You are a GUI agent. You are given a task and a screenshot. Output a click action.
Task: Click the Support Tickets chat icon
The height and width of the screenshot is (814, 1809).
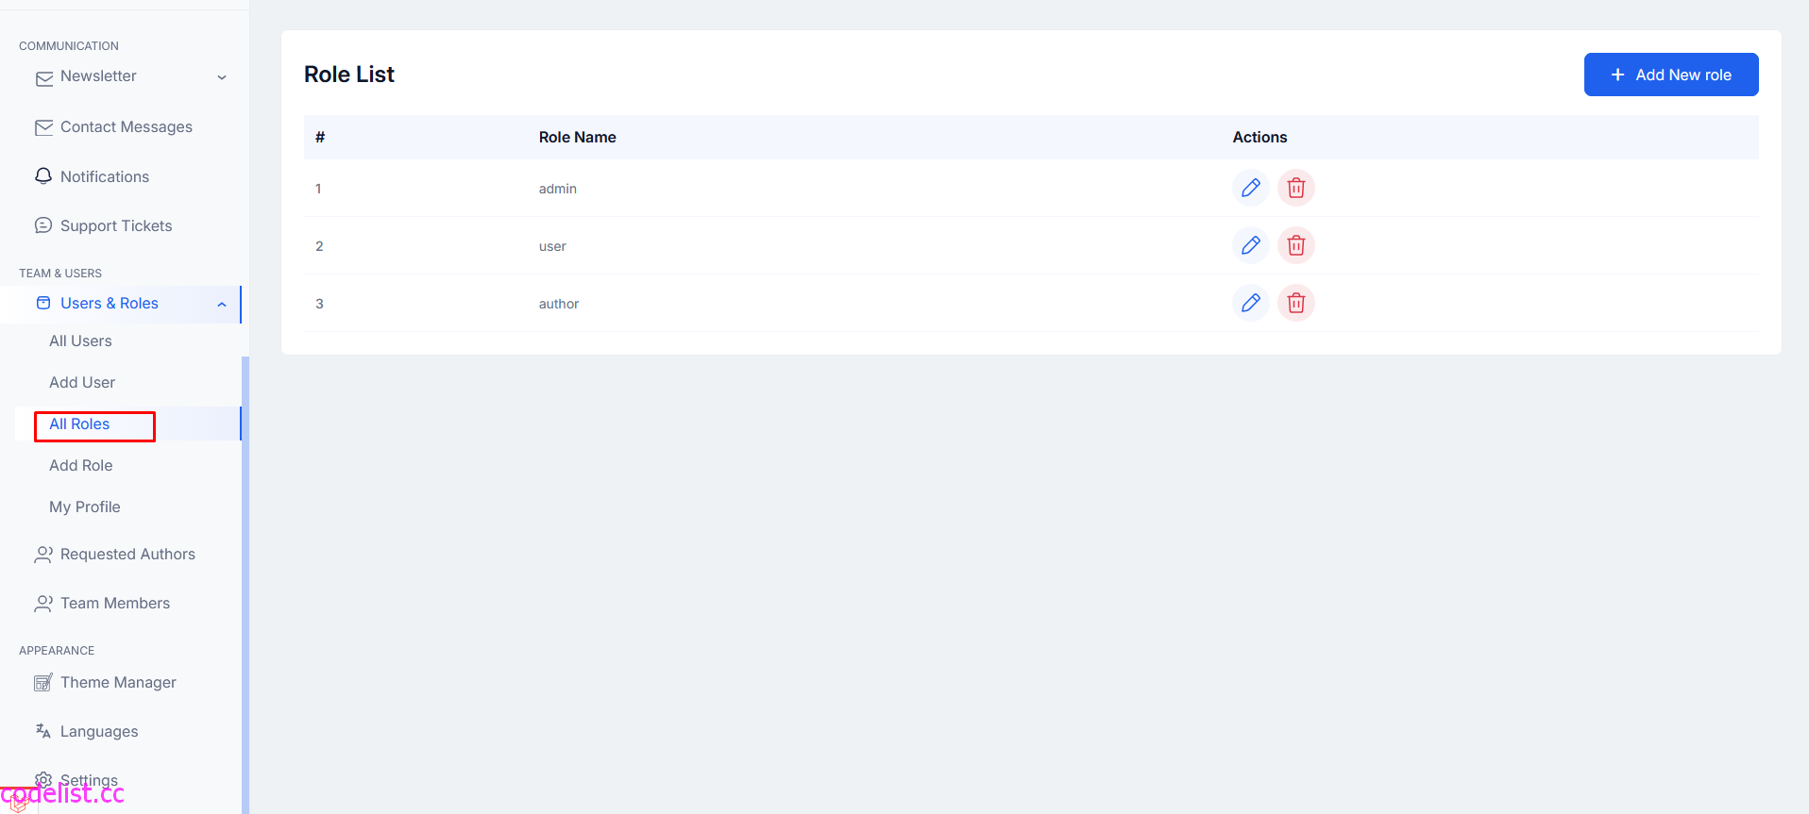click(x=43, y=225)
